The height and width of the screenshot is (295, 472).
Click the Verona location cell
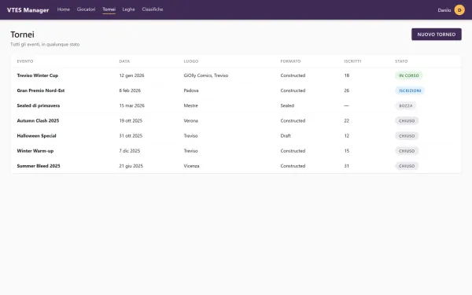(x=191, y=120)
